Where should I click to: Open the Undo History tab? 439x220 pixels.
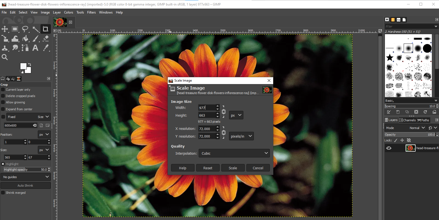[13, 79]
